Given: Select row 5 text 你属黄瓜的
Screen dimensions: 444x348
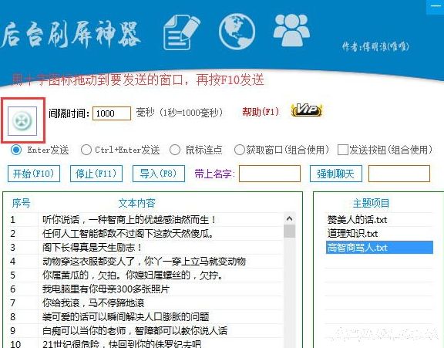Looking at the screenshot, I should point(132,275).
